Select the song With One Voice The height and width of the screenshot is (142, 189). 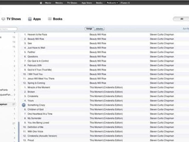pyautogui.click(x=35, y=131)
